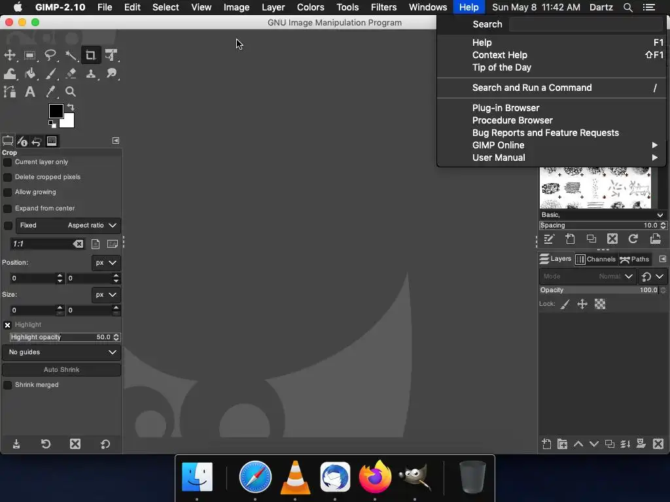
Task: Set portrait orientation for fixed aspect
Action: pos(96,244)
